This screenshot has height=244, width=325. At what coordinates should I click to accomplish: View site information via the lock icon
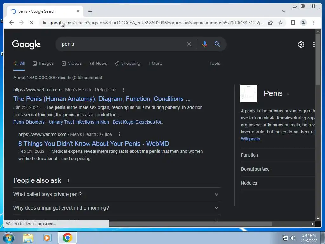44,23
